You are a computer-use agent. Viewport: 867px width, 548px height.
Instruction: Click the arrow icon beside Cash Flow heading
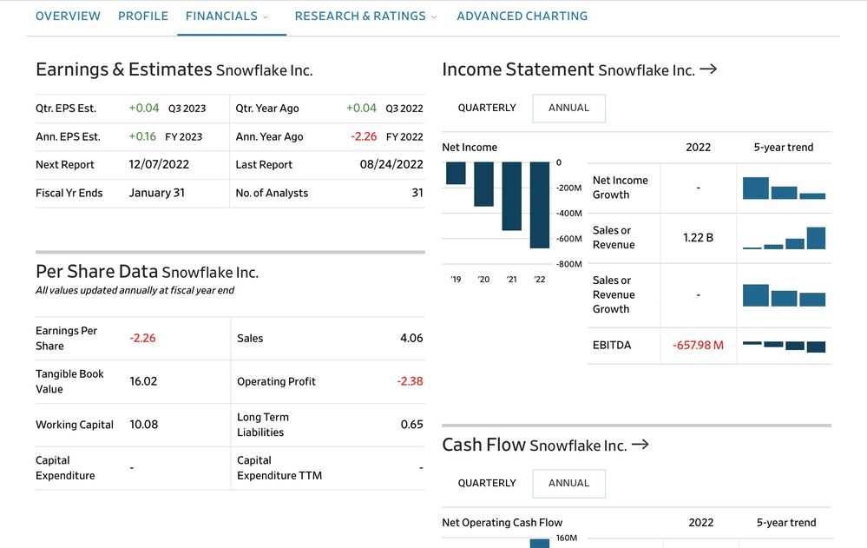point(640,445)
